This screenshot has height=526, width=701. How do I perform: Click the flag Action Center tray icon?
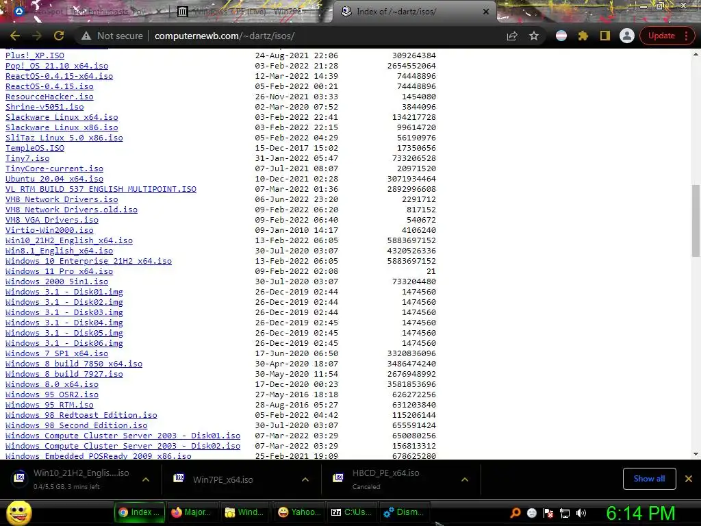(x=548, y=513)
